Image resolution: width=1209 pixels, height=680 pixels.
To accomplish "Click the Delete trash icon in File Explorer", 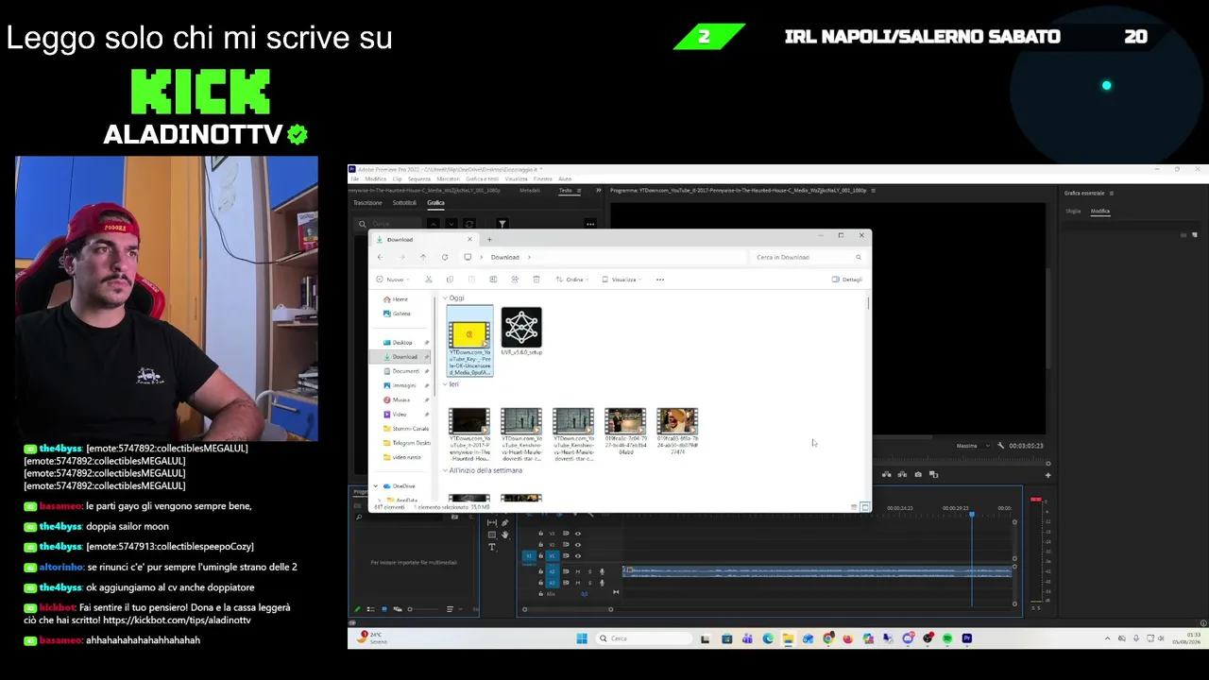I will click(536, 280).
